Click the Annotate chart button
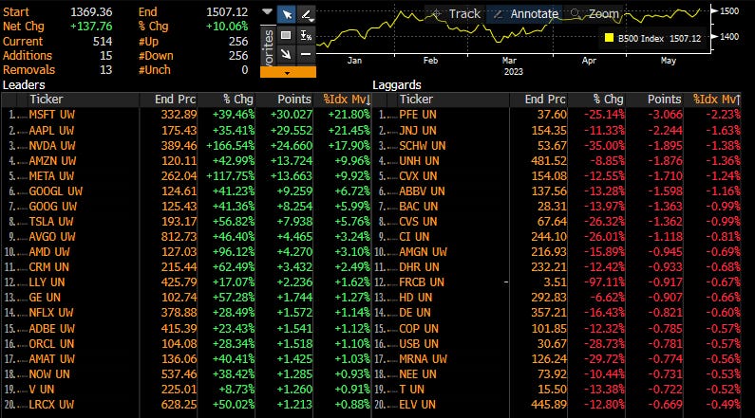The image size is (755, 418). 525,14
